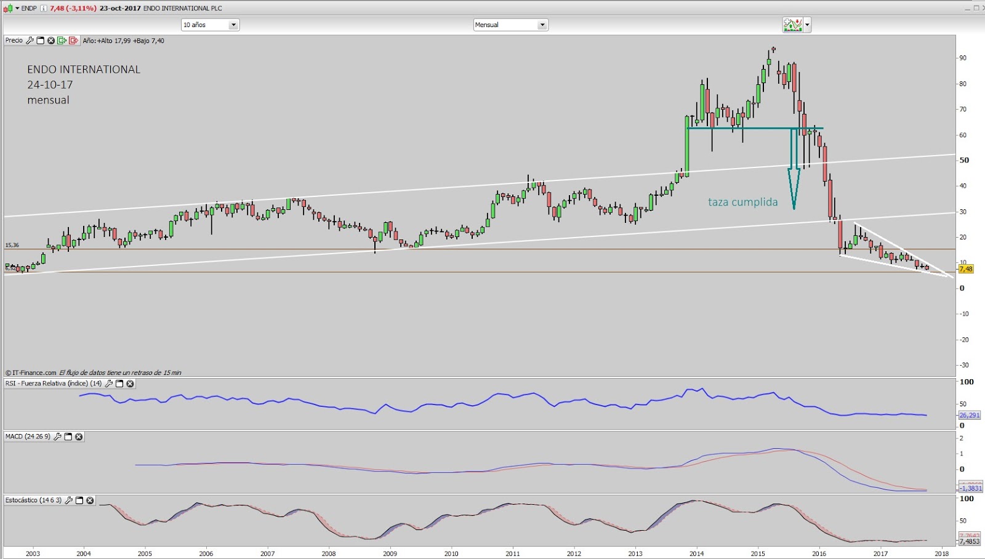Click the yellow 7,48 current price tag
Screen dimensions: 985x559
966,269
